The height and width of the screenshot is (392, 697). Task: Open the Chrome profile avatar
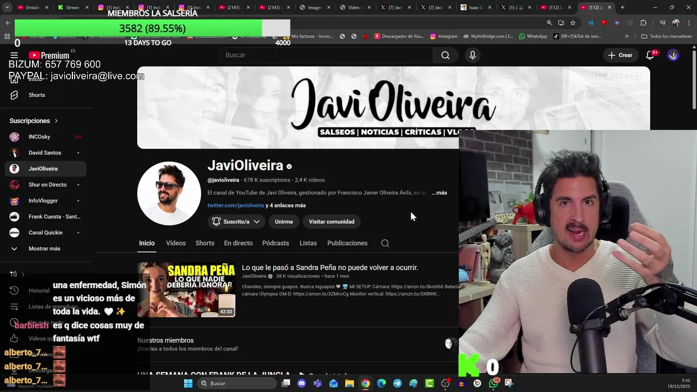point(676,23)
